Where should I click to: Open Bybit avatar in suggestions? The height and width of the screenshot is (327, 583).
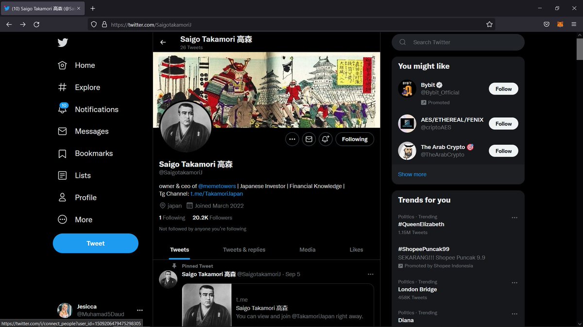(x=407, y=89)
